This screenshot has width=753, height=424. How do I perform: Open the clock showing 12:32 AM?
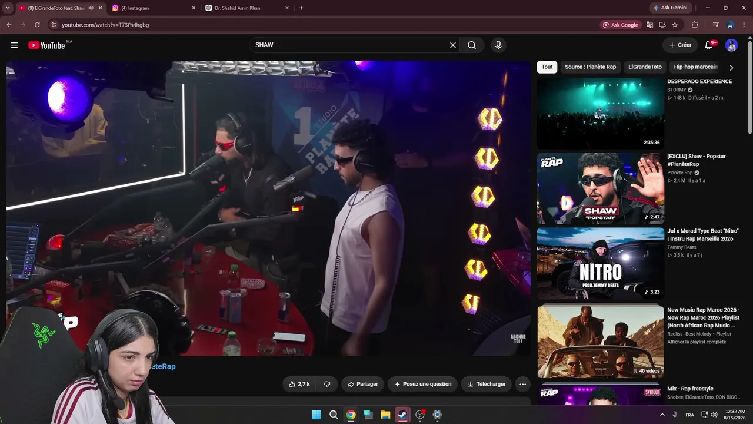pos(735,415)
